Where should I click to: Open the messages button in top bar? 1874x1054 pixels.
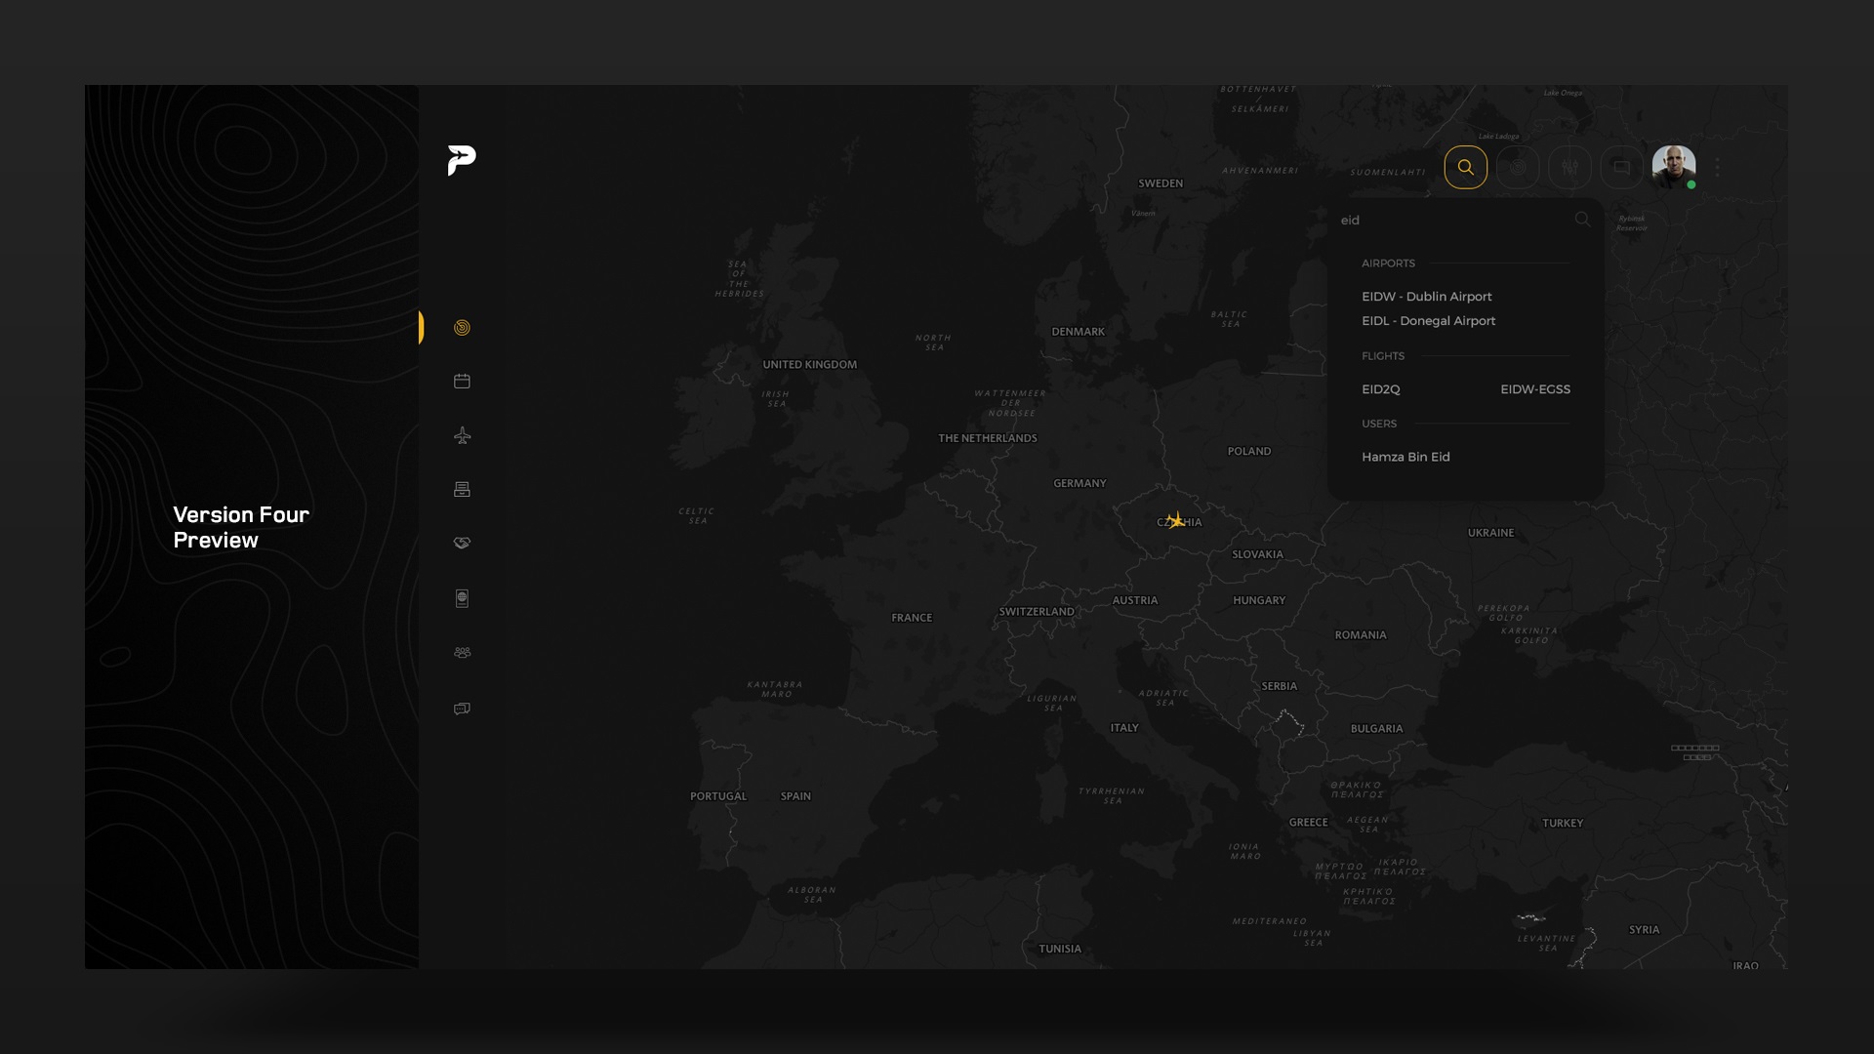pyautogui.click(x=1620, y=167)
